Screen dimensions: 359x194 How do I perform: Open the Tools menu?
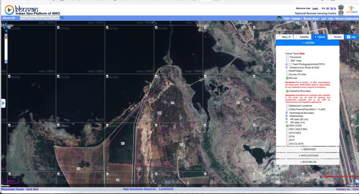286,18
